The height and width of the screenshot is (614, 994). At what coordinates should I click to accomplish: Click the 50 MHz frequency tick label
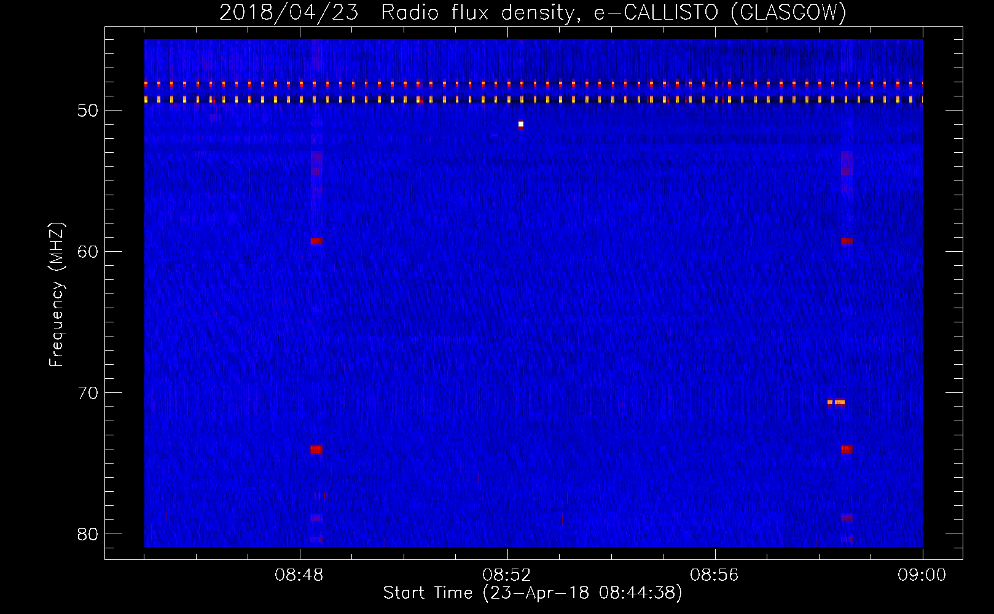tap(88, 111)
